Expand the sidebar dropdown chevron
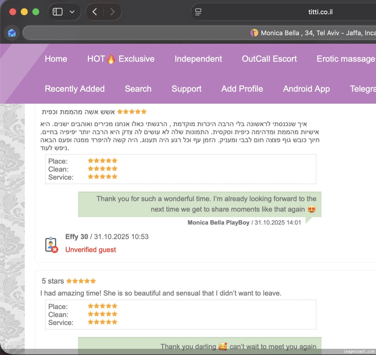 click(x=72, y=12)
